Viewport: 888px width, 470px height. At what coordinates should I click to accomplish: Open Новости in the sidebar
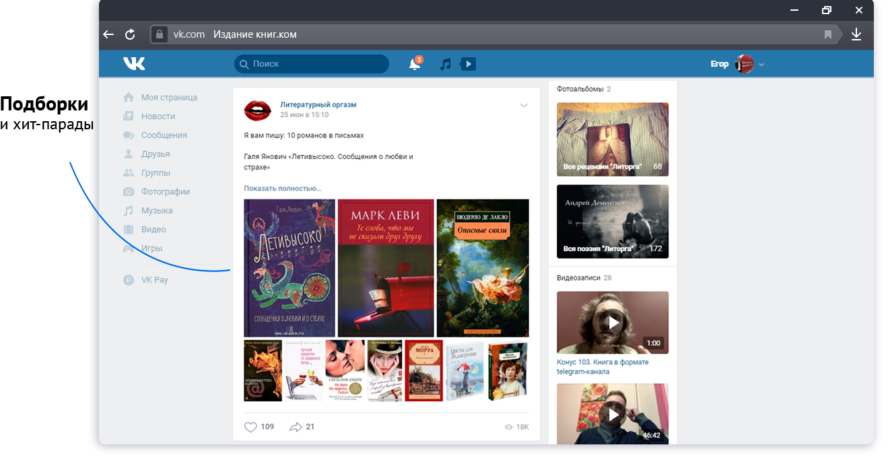tap(158, 116)
